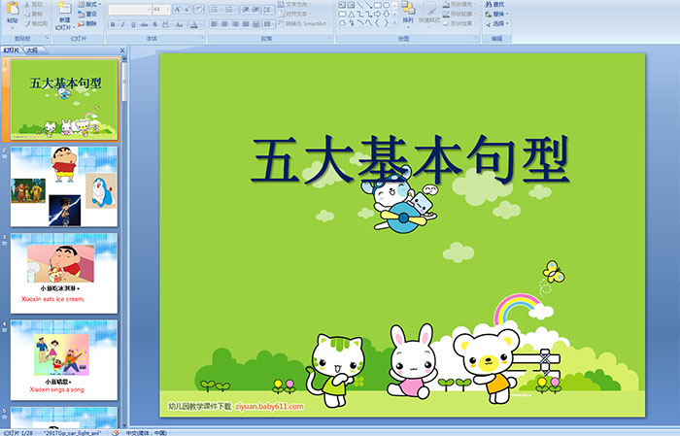
Task: Select the horizontal text box shape
Action: [342, 5]
